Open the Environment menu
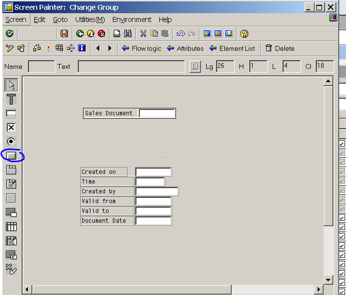Screen dimensions: 346x295 132,20
